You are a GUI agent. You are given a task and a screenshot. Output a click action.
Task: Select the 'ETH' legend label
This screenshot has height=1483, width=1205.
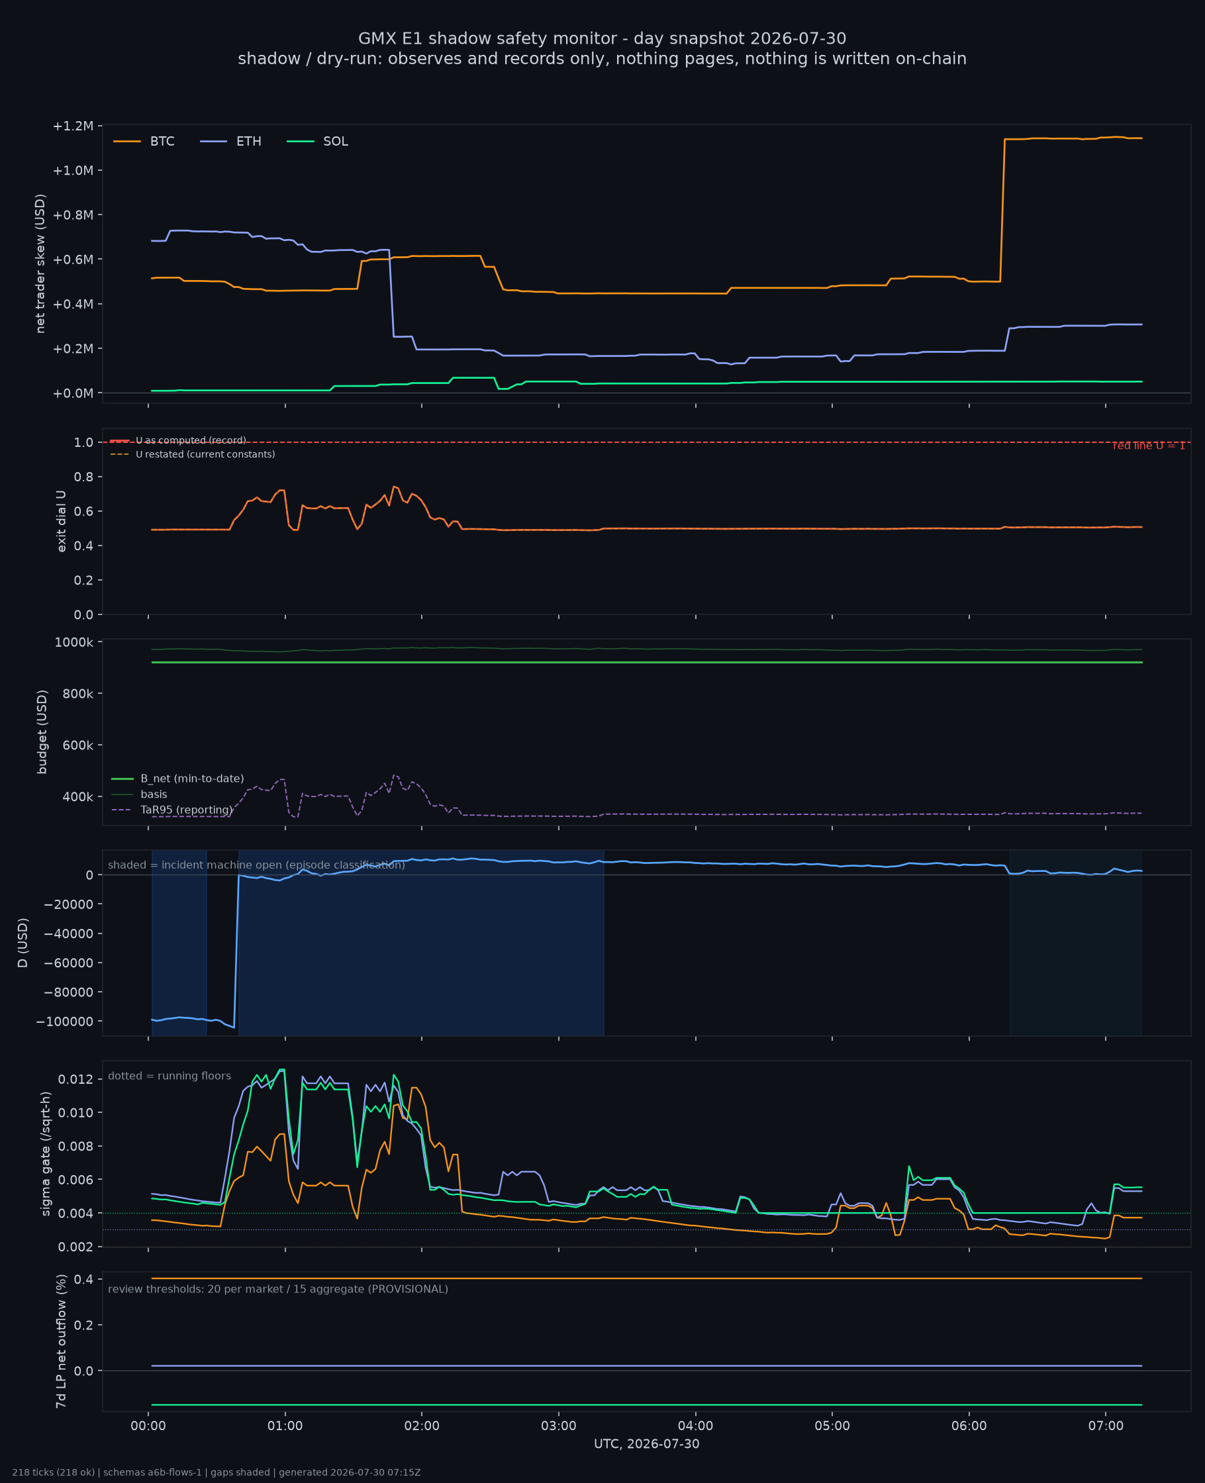point(248,142)
